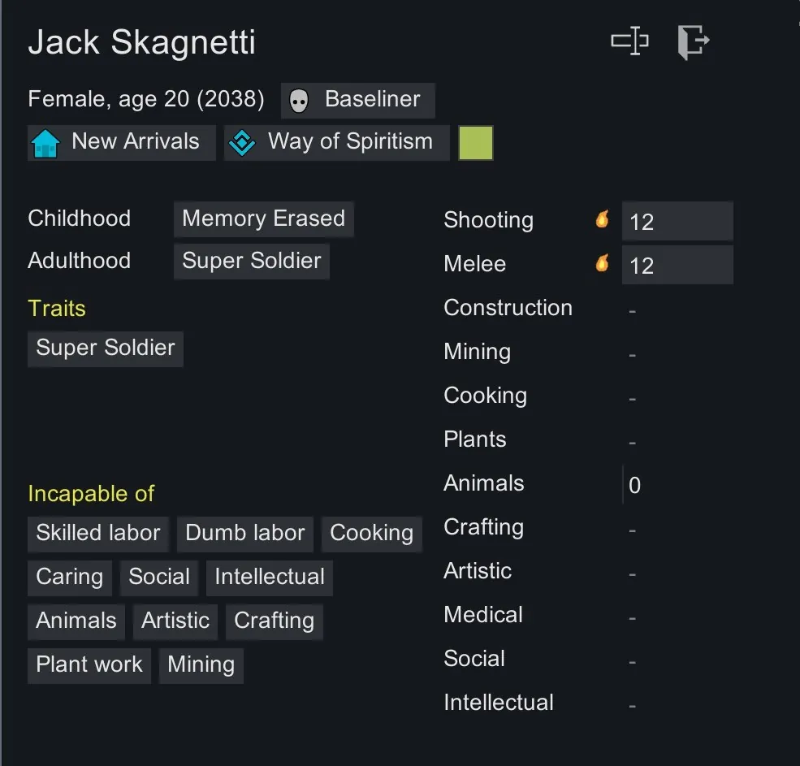The image size is (800, 766).
Task: Click the Plant work incapability tag
Action: tap(89, 665)
